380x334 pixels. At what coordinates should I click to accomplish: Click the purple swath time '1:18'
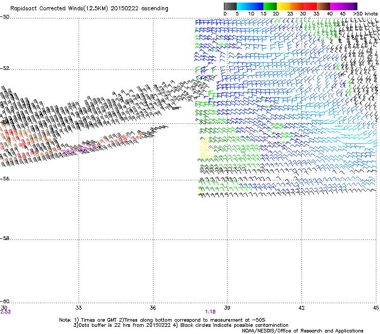point(210,312)
